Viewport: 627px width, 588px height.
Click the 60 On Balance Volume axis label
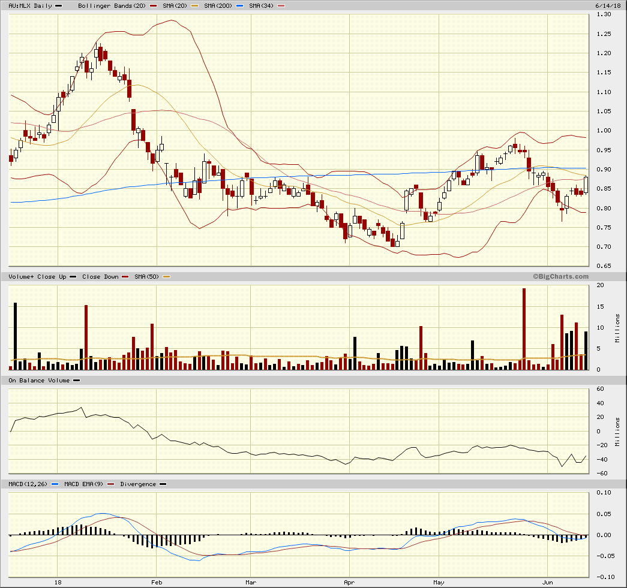click(600, 388)
